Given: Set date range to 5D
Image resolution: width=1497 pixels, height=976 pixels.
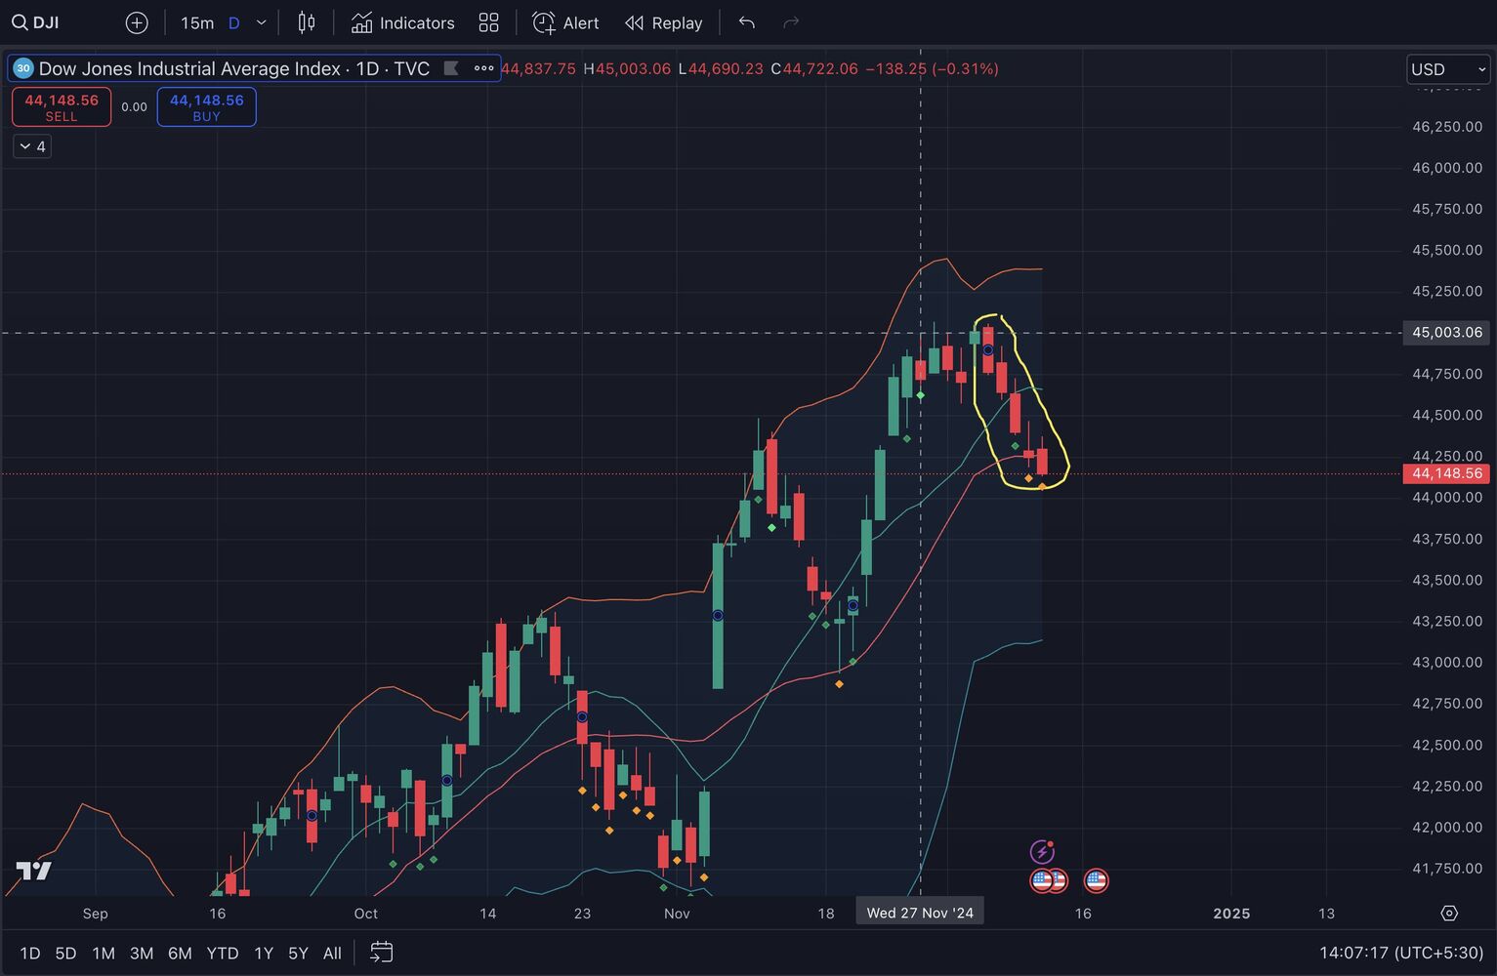Looking at the screenshot, I should coord(65,953).
